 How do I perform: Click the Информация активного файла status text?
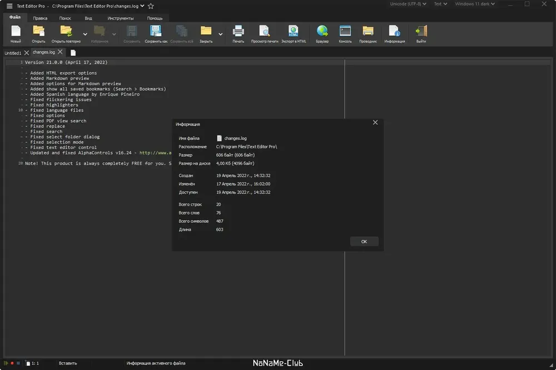[156, 363]
